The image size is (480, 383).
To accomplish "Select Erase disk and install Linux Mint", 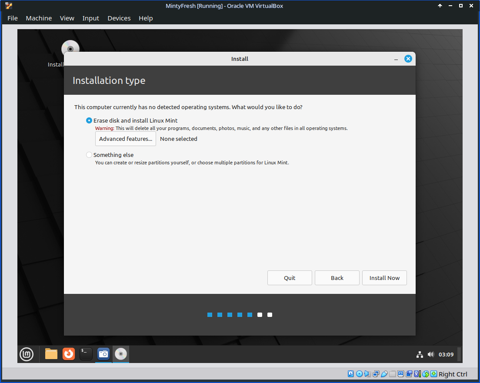I will [132, 120].
